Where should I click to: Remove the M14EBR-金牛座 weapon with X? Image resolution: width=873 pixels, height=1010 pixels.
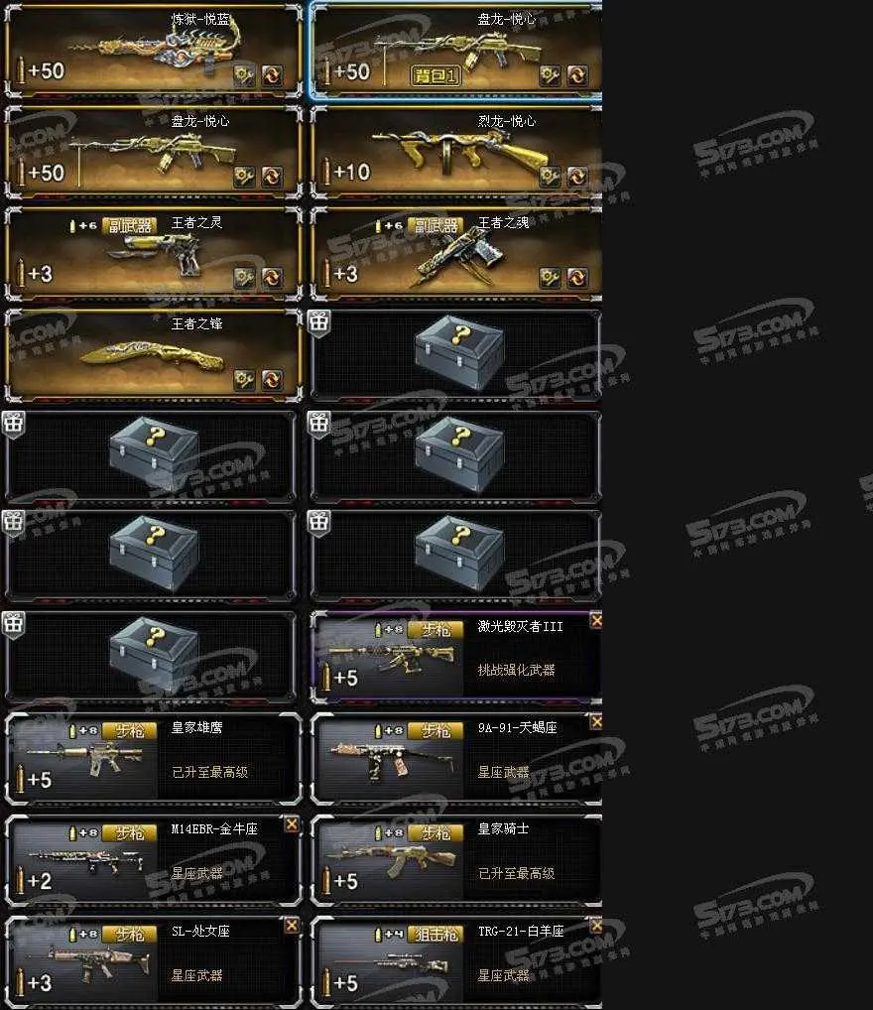292,823
